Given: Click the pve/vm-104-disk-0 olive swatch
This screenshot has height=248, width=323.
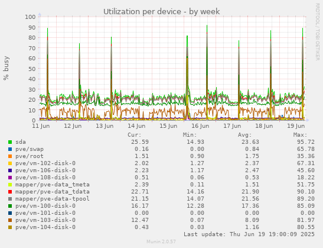Looking at the screenshot, I should coord(10,227).
